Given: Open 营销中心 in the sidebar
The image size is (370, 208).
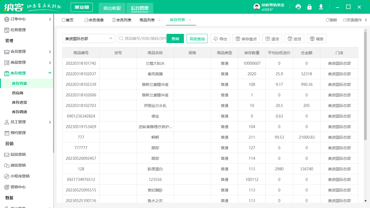Looking at the screenshot, I should 18,187.
